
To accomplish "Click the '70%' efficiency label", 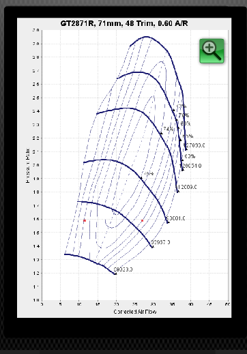I will (184, 115).
